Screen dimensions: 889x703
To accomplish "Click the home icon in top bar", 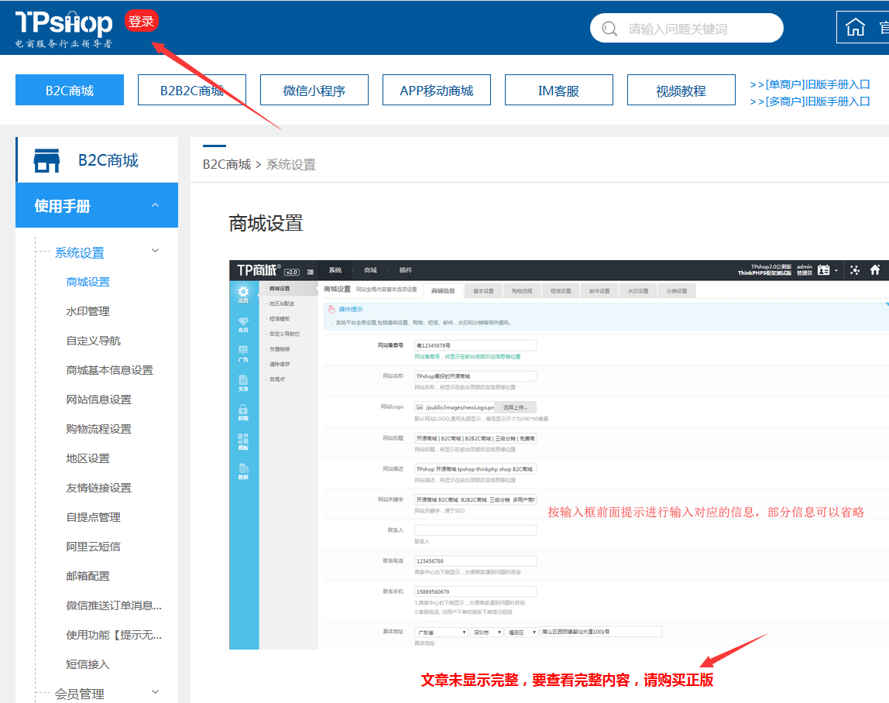I will point(855,28).
